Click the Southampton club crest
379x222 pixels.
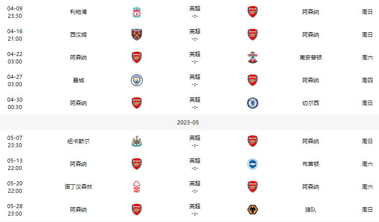click(253, 57)
